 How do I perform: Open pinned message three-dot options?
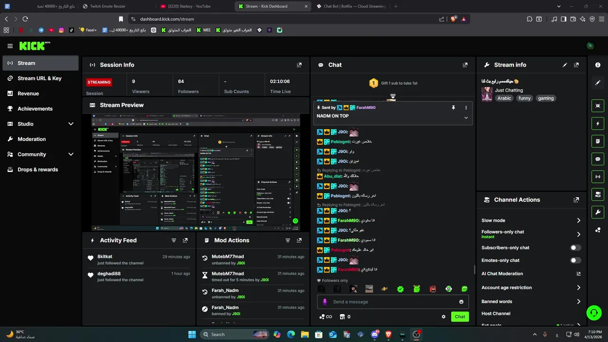[x=465, y=108]
